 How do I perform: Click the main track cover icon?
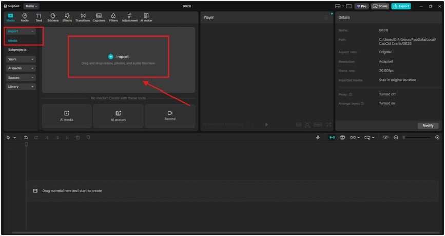[x=35, y=191]
